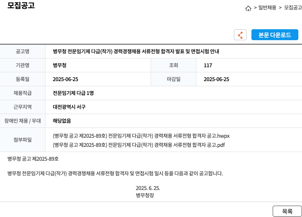Open the attached .hwpx file
302x217 pixels.
[141, 136]
